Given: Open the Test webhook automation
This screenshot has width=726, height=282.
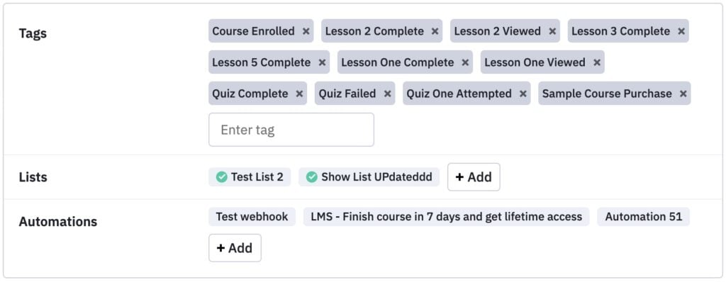Looking at the screenshot, I should (252, 217).
